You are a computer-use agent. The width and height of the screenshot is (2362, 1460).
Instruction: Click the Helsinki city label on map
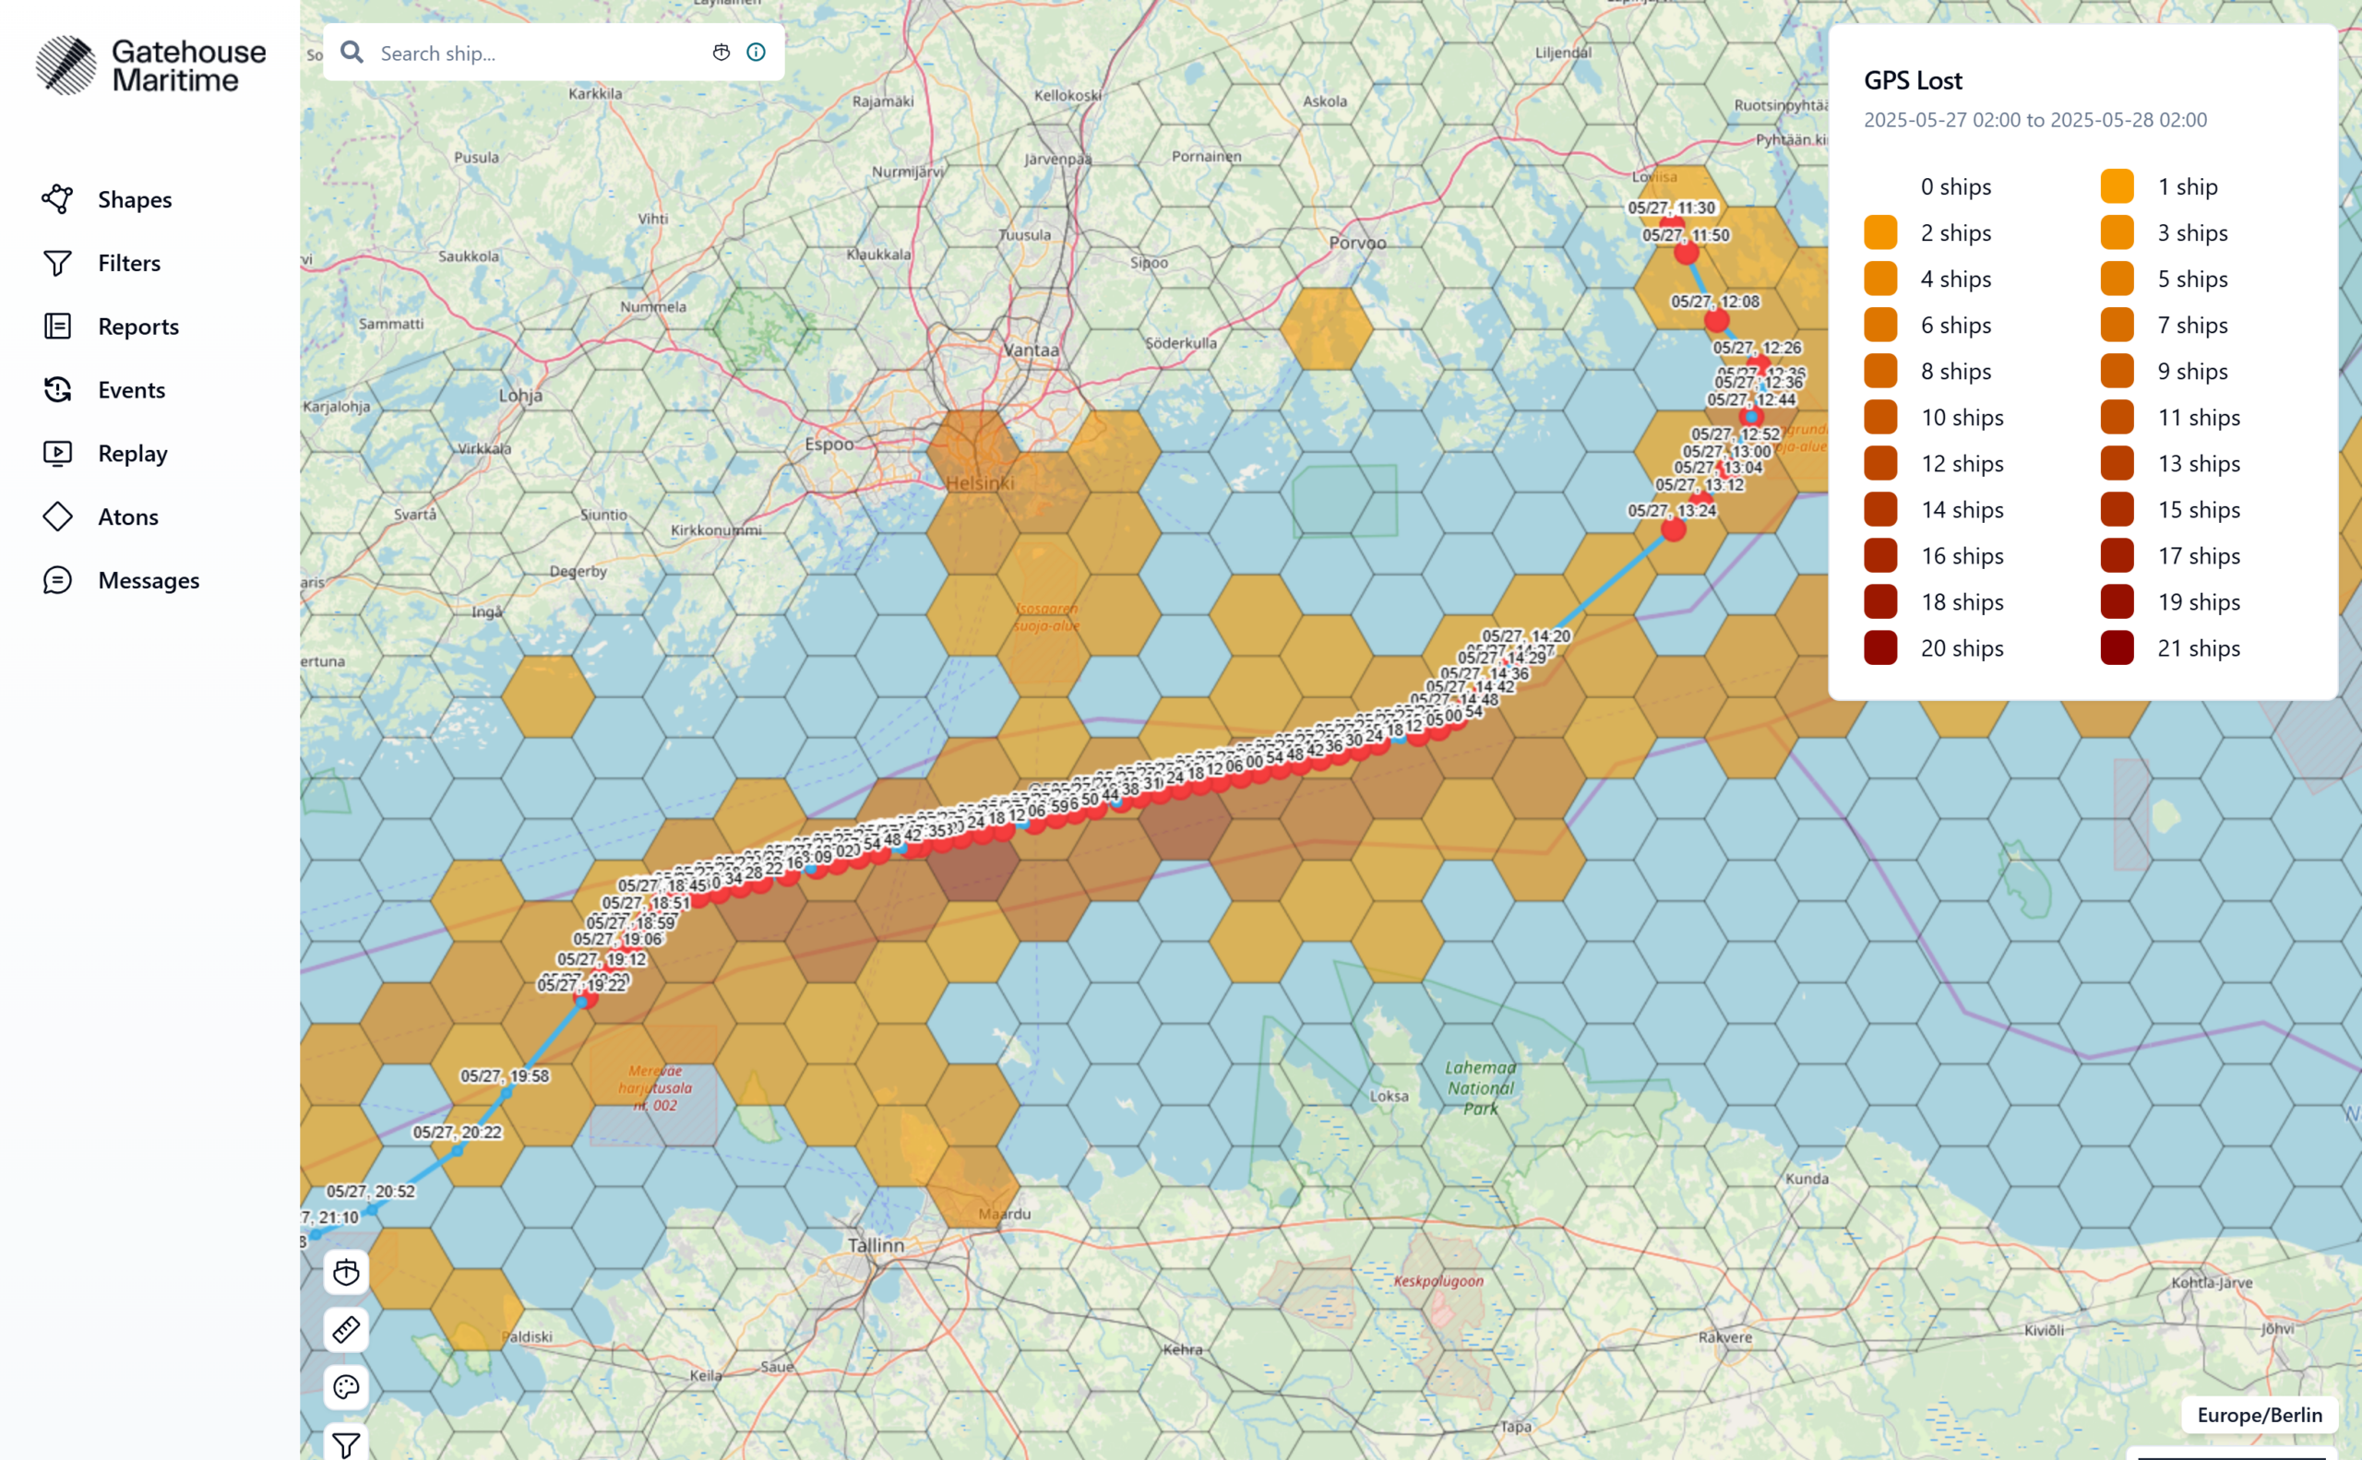point(980,482)
